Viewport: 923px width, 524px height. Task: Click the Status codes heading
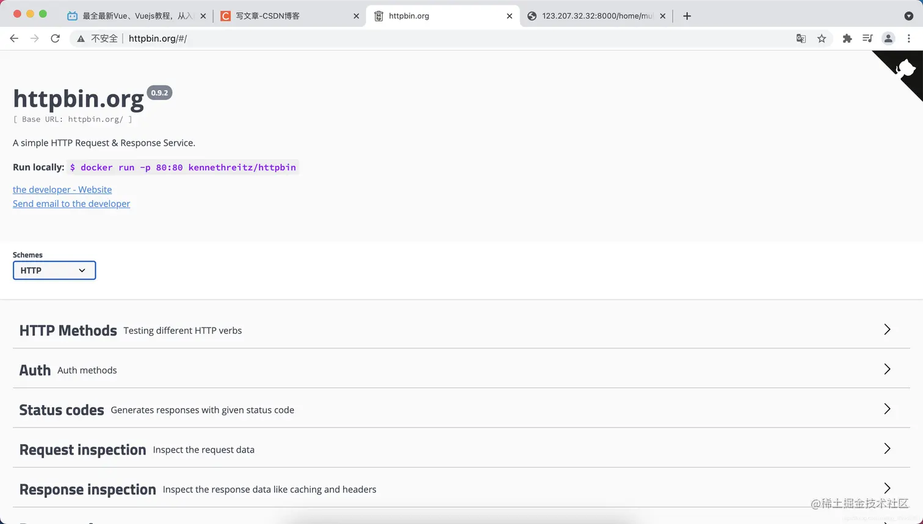pos(62,409)
